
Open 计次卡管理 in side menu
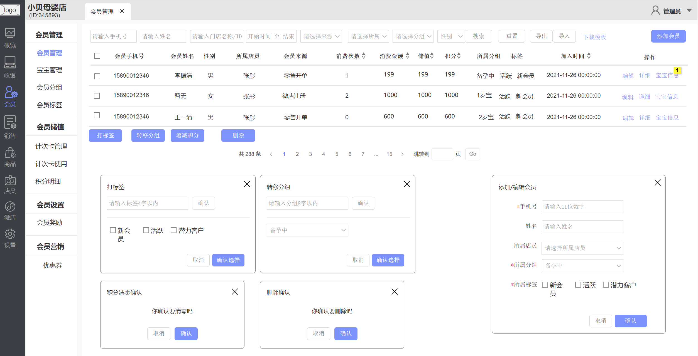pyautogui.click(x=51, y=146)
